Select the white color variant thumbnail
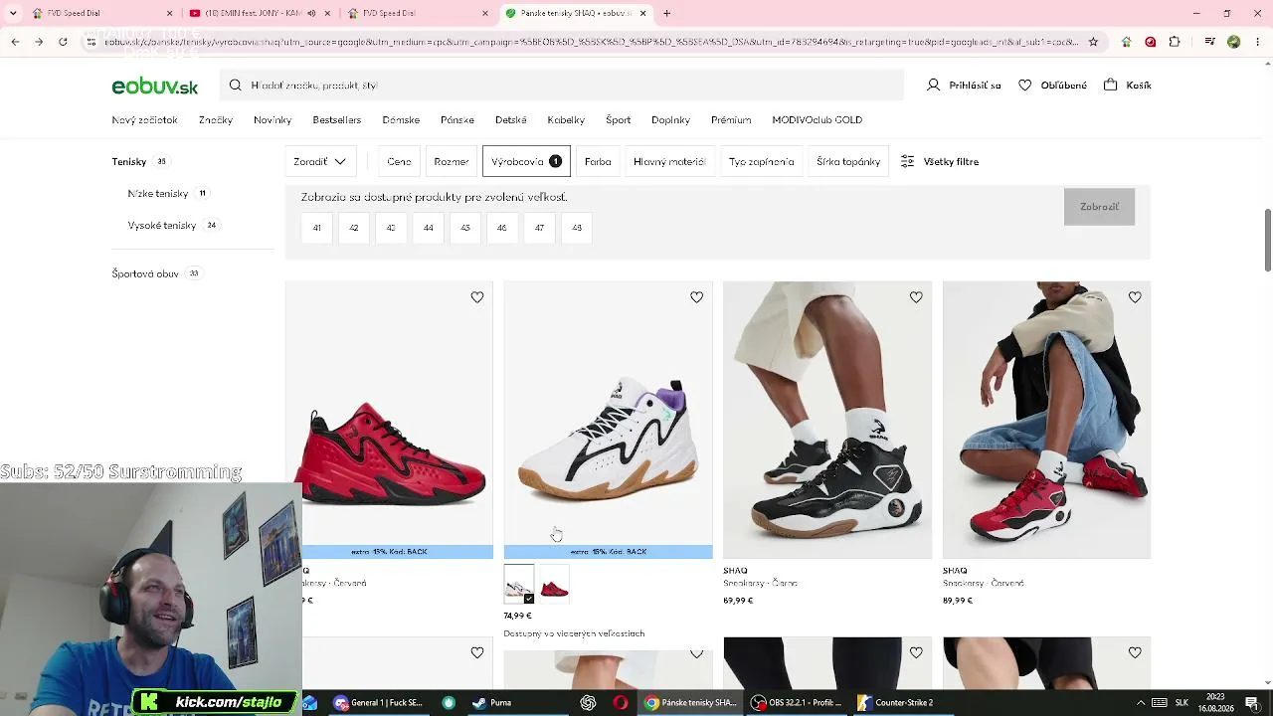1273x716 pixels. pyautogui.click(x=519, y=585)
